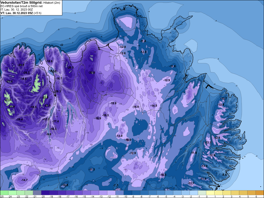264x198 pixels.
Task: Select the -15.9 temperature reading
Action: [113, 103]
